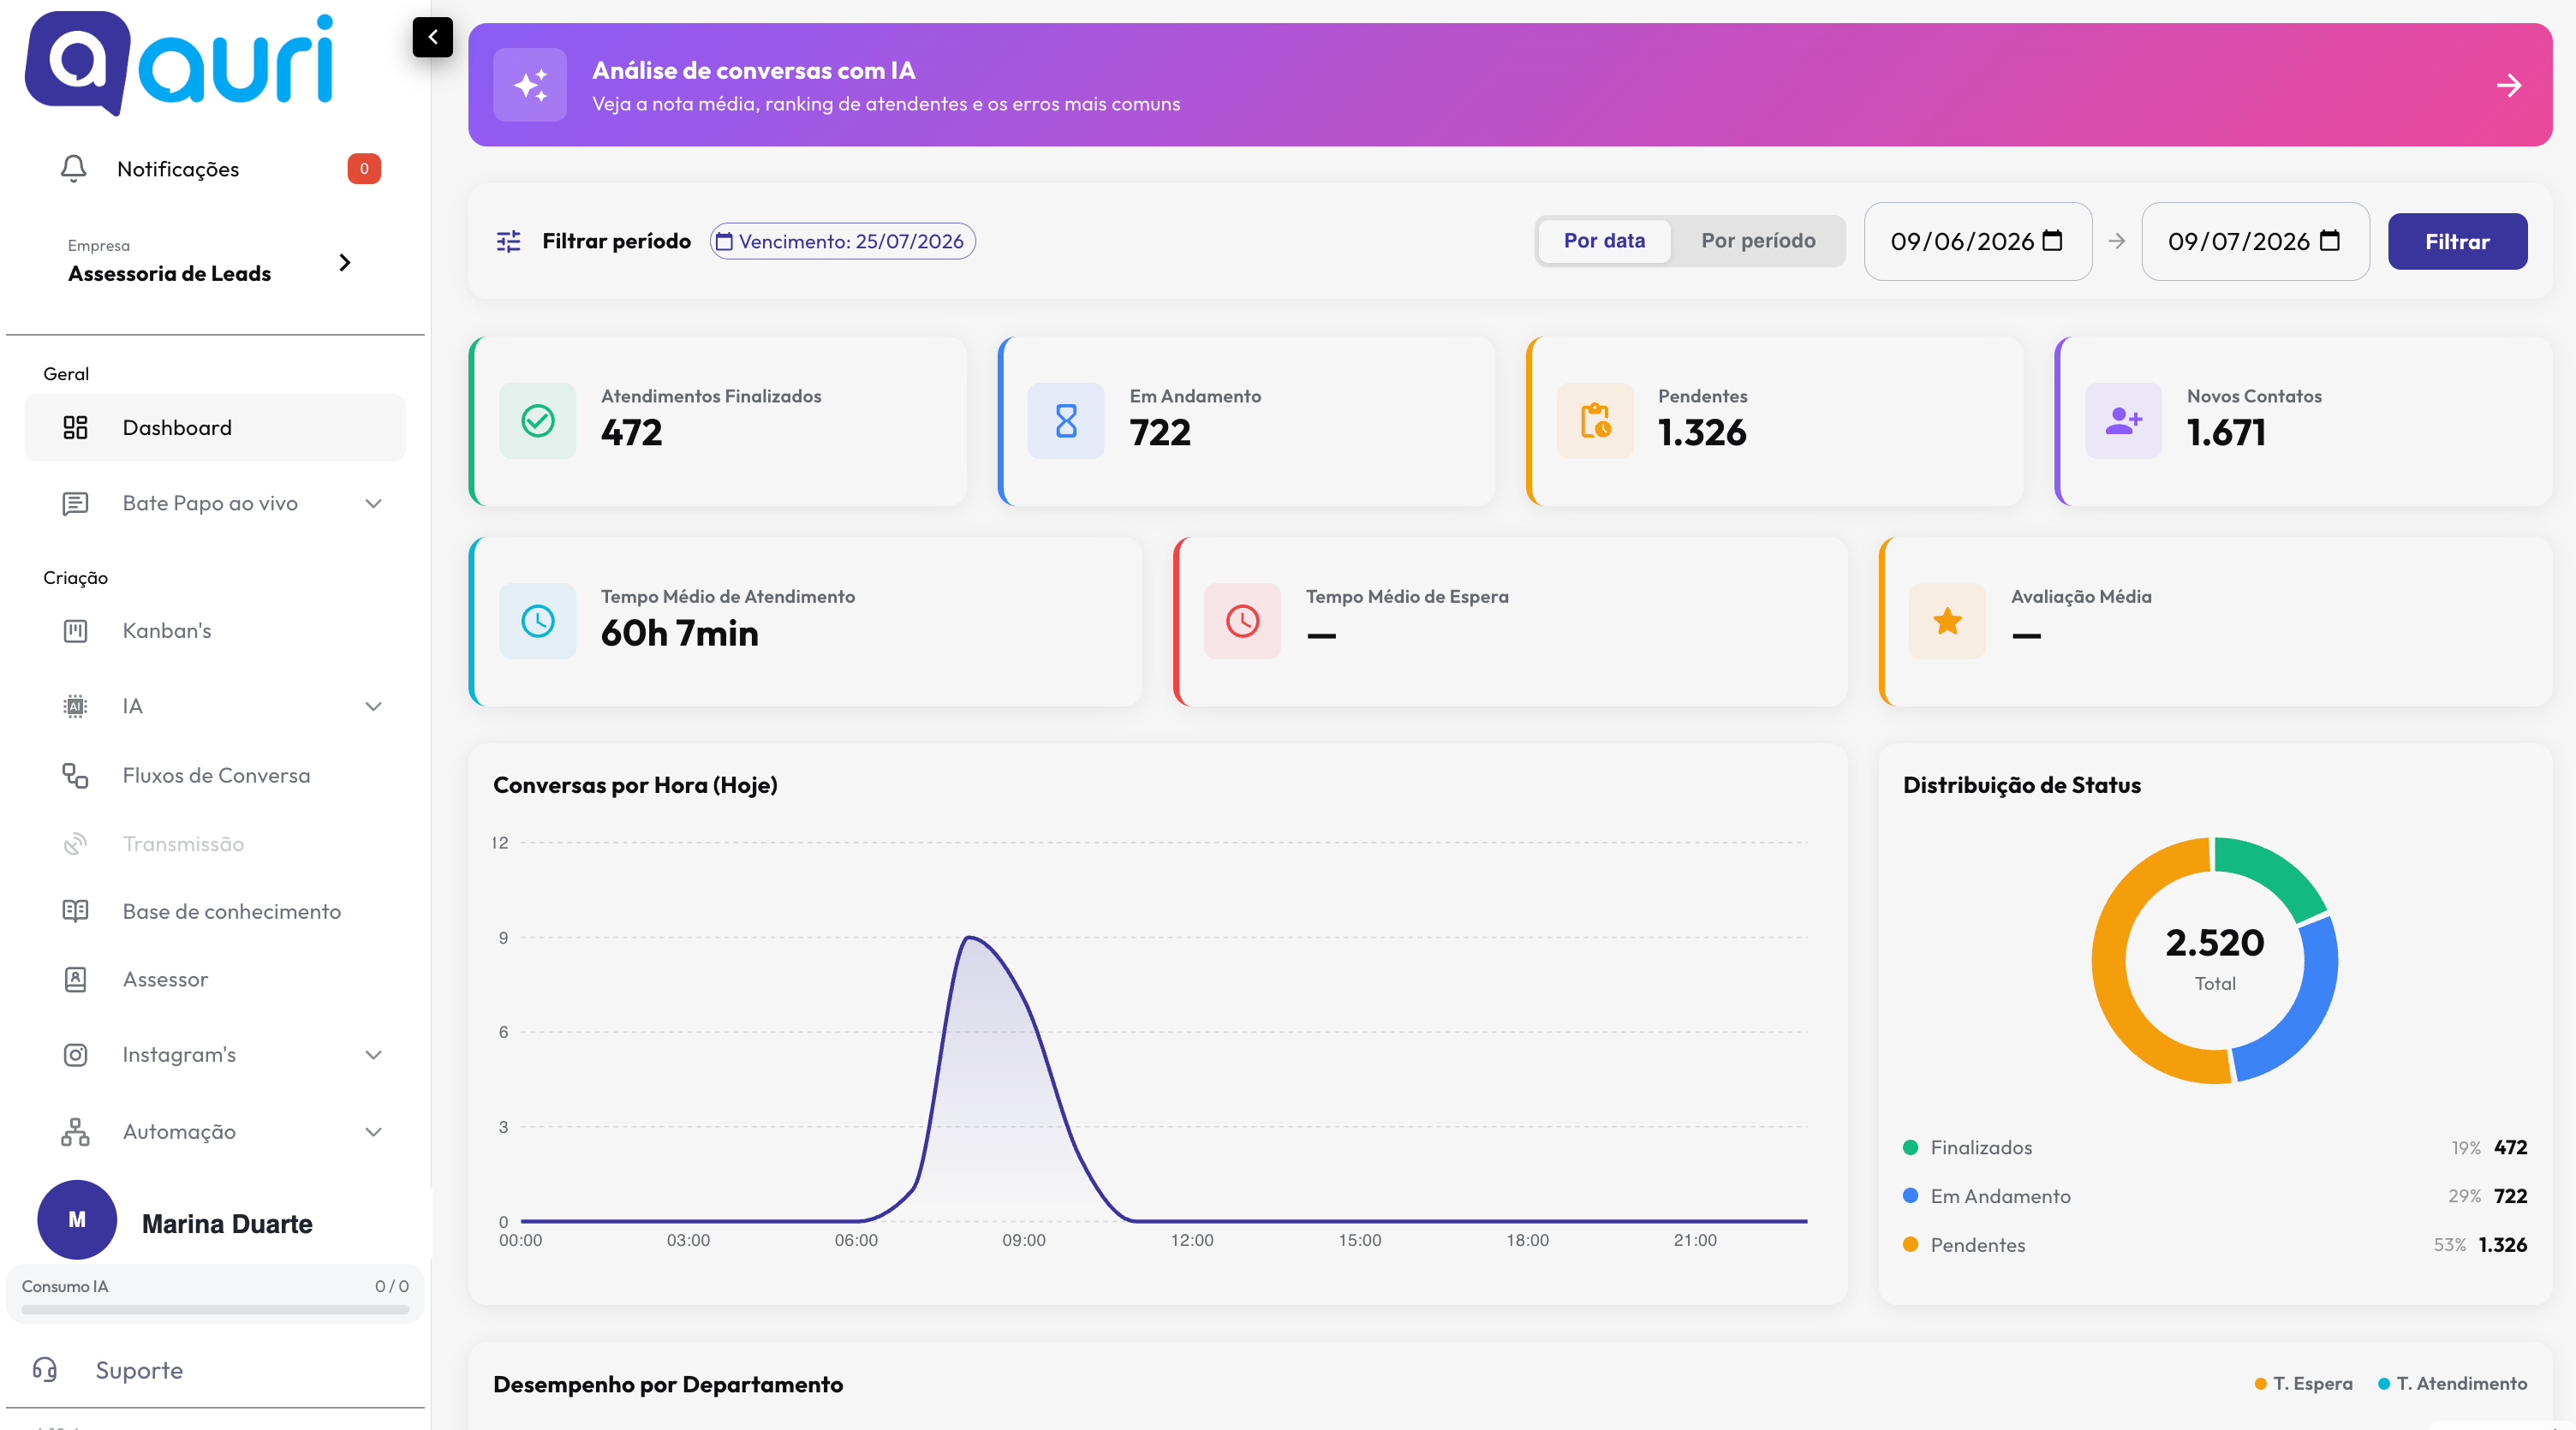Click the Instagram's camera icon

coord(75,1055)
